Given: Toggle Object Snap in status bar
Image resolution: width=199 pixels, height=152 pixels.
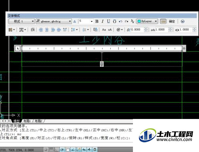Looking at the screenshot, I should [x=68, y=150].
